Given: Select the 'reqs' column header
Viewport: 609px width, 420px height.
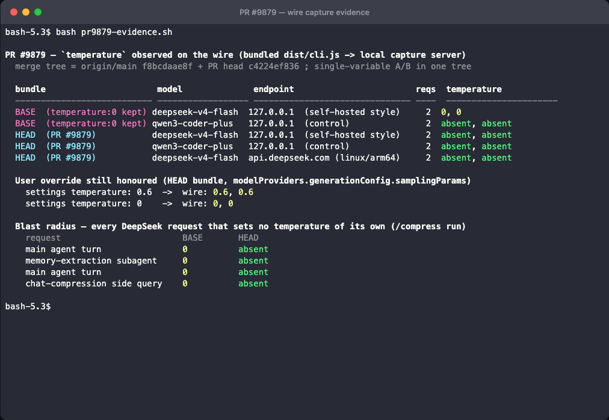Looking at the screenshot, I should pyautogui.click(x=425, y=90).
